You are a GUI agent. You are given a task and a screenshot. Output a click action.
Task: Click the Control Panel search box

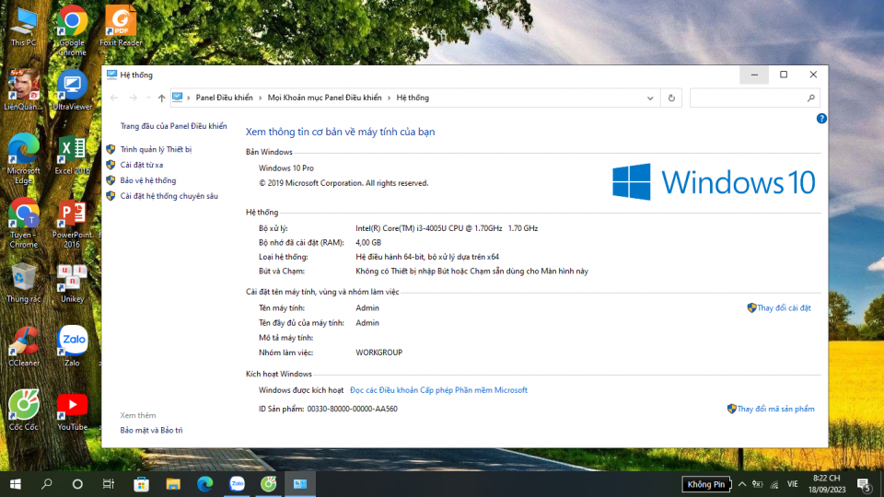pyautogui.click(x=748, y=98)
